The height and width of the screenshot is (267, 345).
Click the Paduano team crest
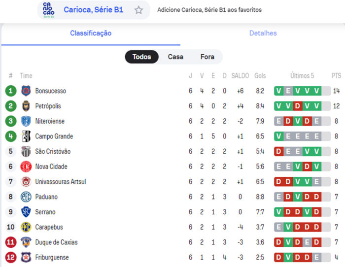[26, 197]
